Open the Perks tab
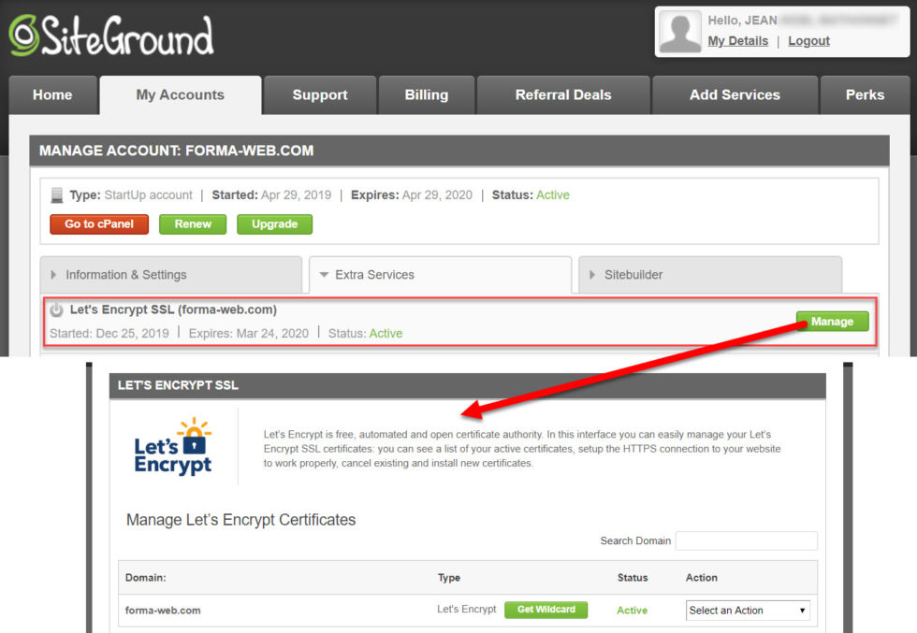The height and width of the screenshot is (633, 917). point(865,94)
